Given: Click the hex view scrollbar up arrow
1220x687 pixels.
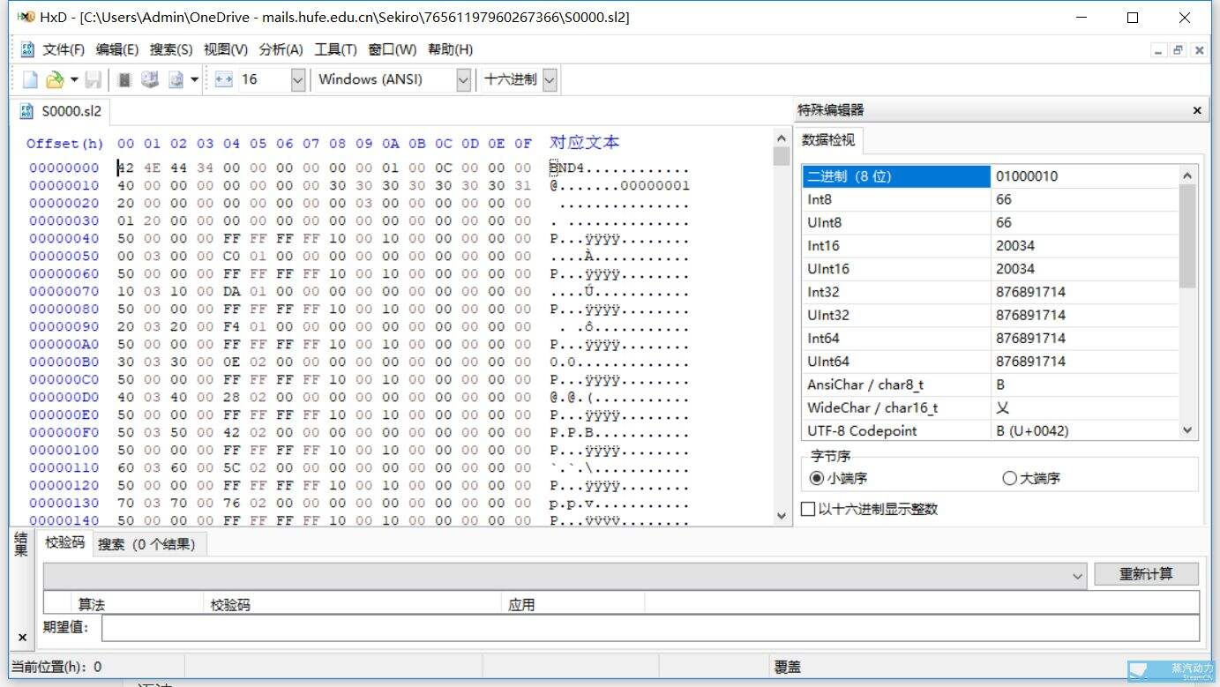Looking at the screenshot, I should pos(781,138).
